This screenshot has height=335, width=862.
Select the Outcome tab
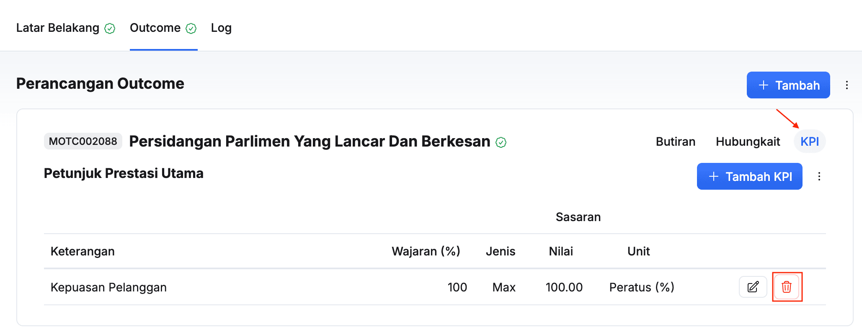pos(155,28)
